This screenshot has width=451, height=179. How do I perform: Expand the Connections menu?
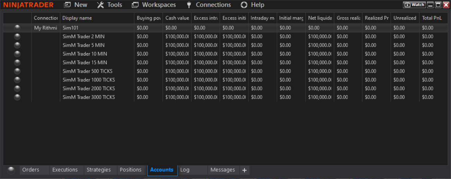pyautogui.click(x=208, y=5)
